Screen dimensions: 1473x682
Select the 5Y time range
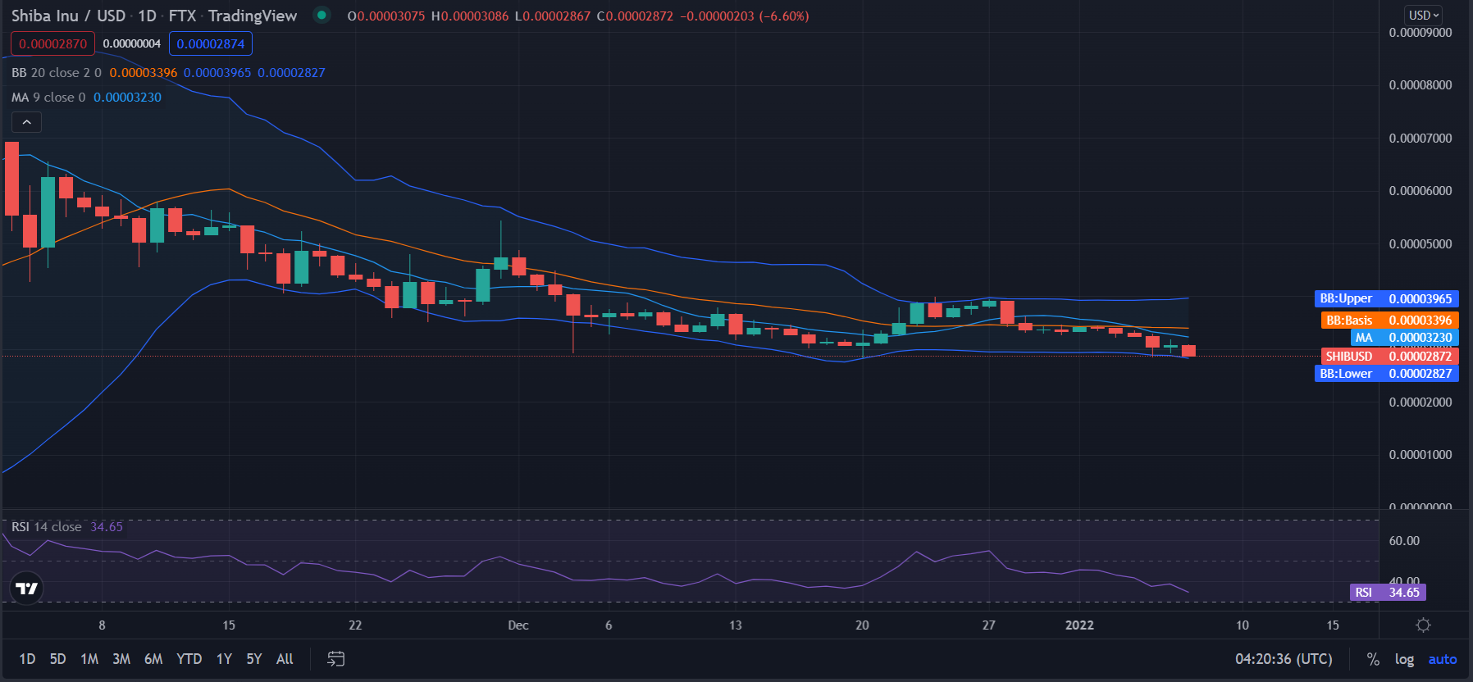(254, 659)
